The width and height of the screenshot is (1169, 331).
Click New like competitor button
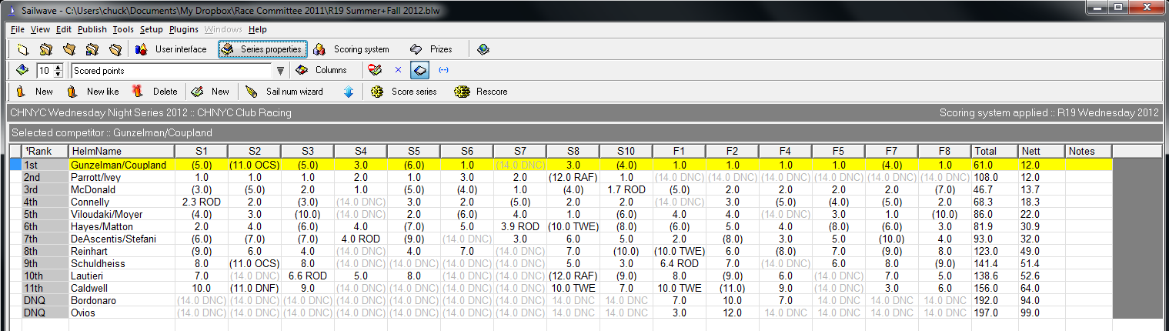94,92
